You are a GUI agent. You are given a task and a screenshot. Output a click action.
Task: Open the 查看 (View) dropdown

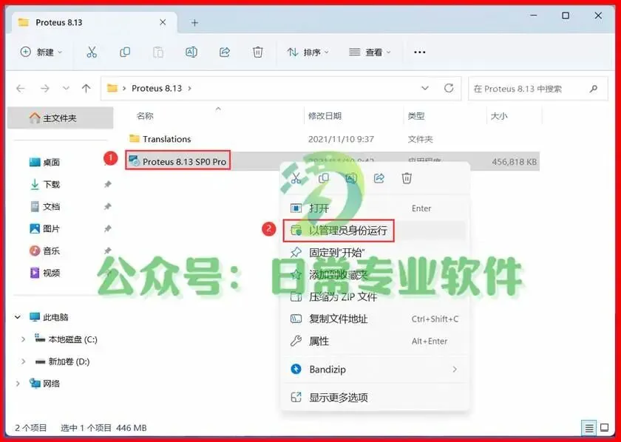click(x=370, y=52)
